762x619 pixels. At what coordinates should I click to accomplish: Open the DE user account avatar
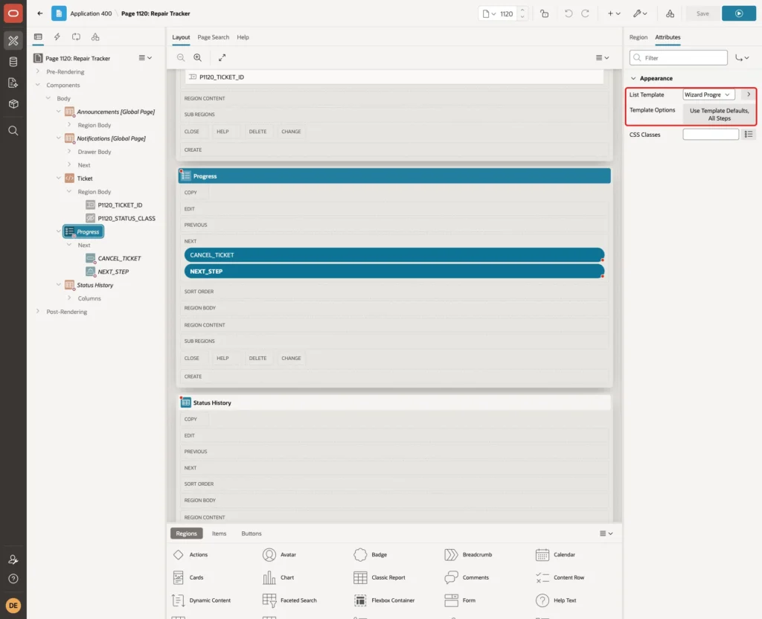(13, 606)
